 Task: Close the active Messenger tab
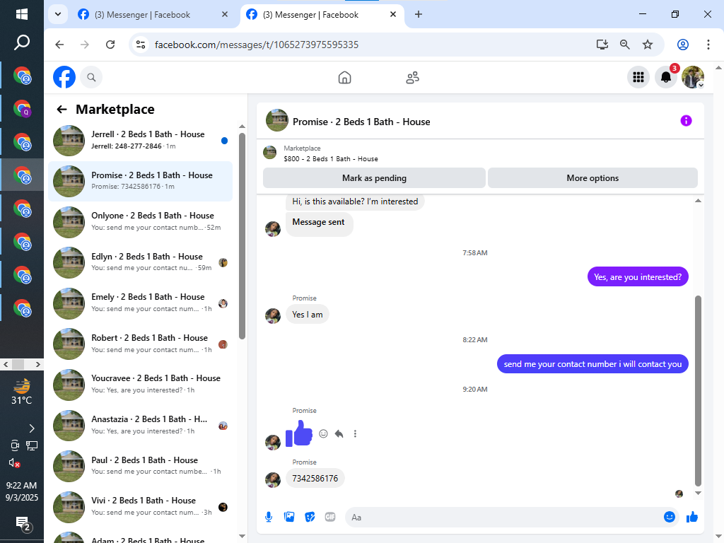point(393,14)
